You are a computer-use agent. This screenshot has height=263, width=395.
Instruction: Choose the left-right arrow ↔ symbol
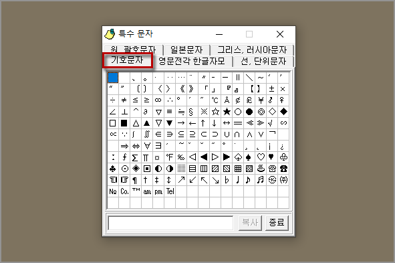click(x=227, y=123)
